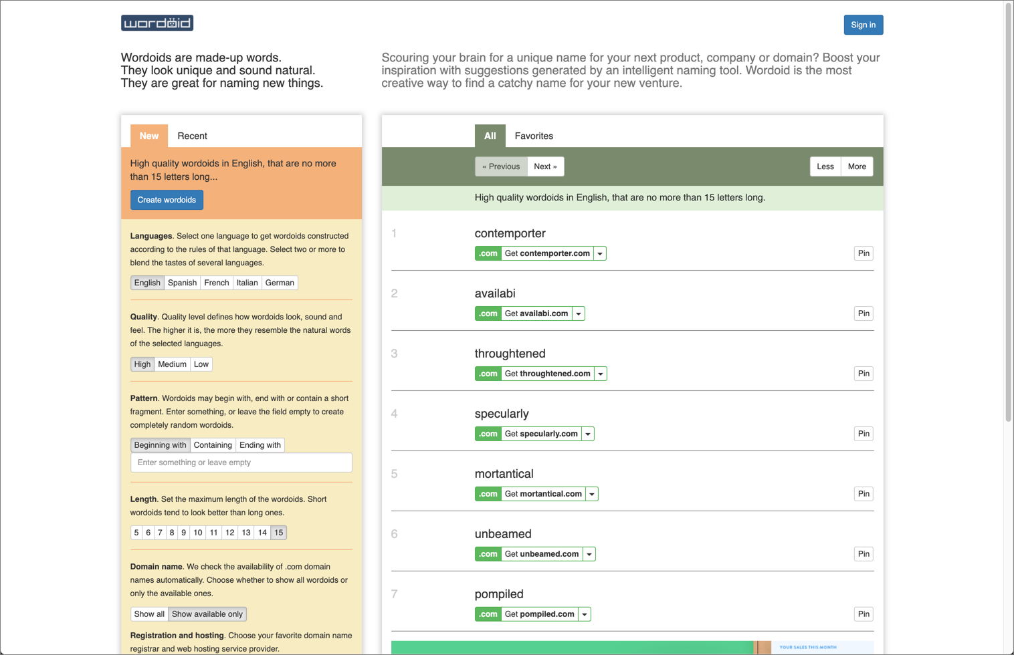Switch to the All tab
The width and height of the screenshot is (1014, 655).
tap(490, 136)
